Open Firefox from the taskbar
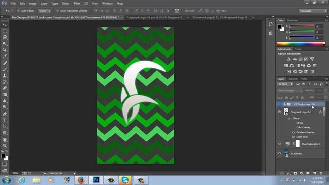The width and height of the screenshot is (329, 185). [81, 180]
